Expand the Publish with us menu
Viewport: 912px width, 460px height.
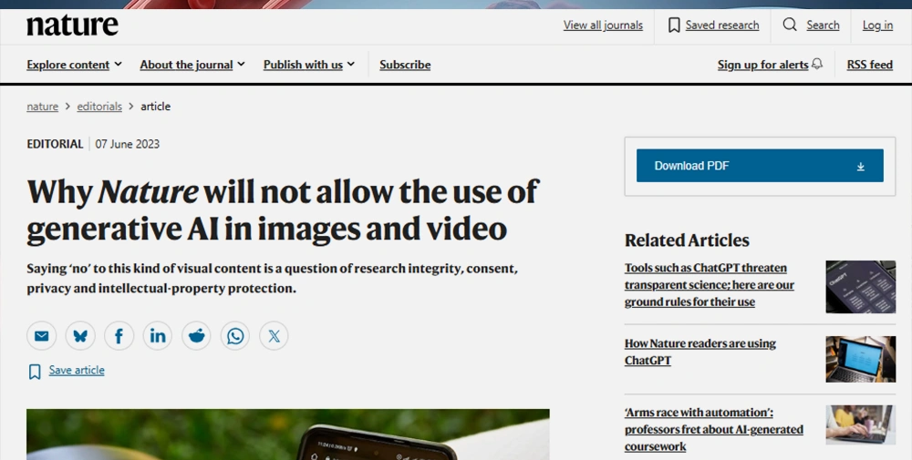click(309, 65)
